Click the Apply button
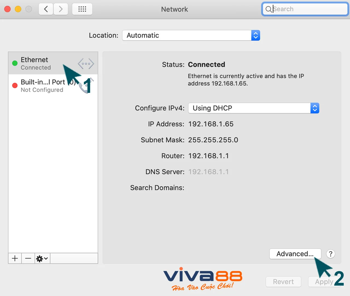 pyautogui.click(x=324, y=282)
